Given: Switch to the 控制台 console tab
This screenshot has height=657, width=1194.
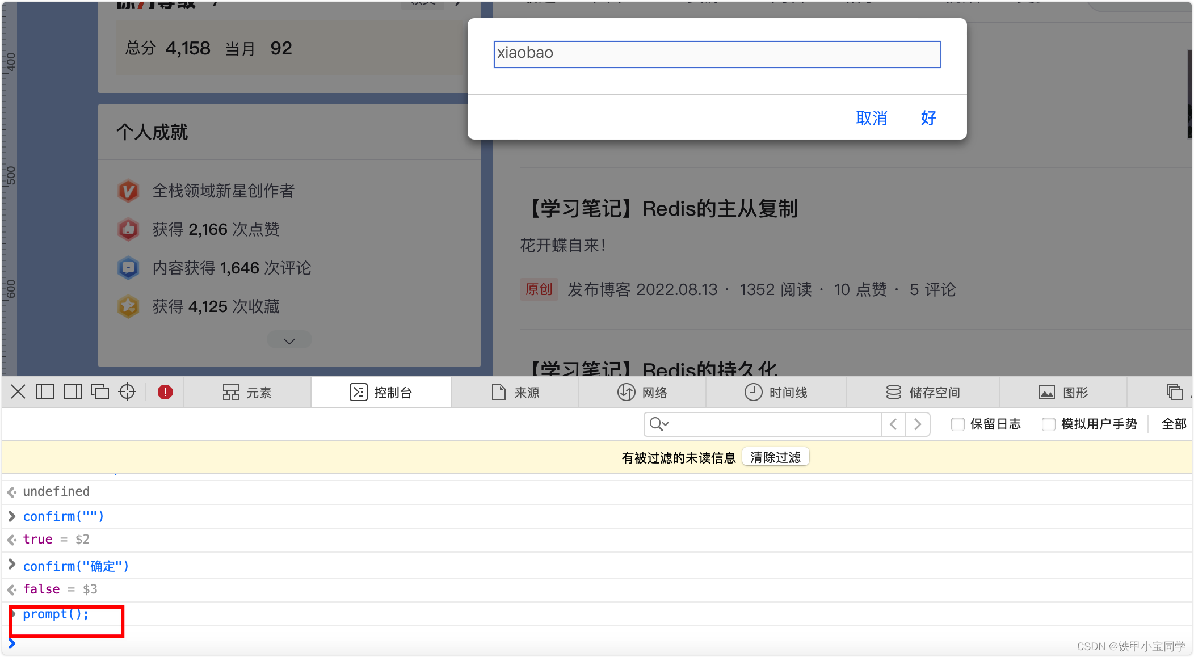Looking at the screenshot, I should [381, 393].
